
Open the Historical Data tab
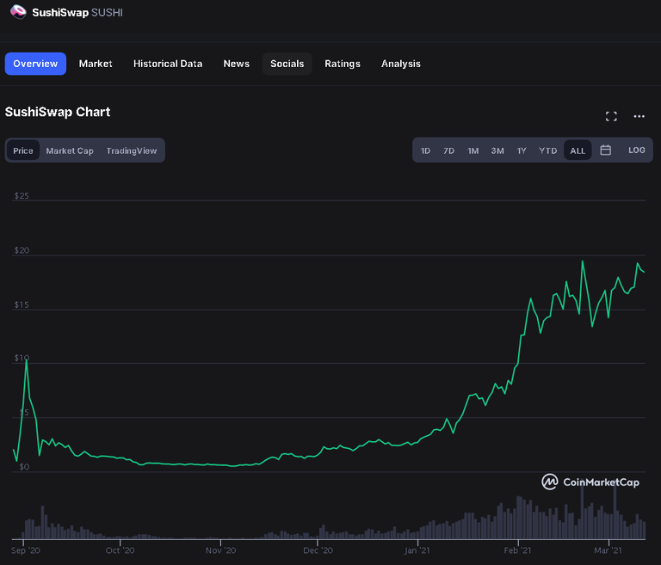[x=168, y=64]
